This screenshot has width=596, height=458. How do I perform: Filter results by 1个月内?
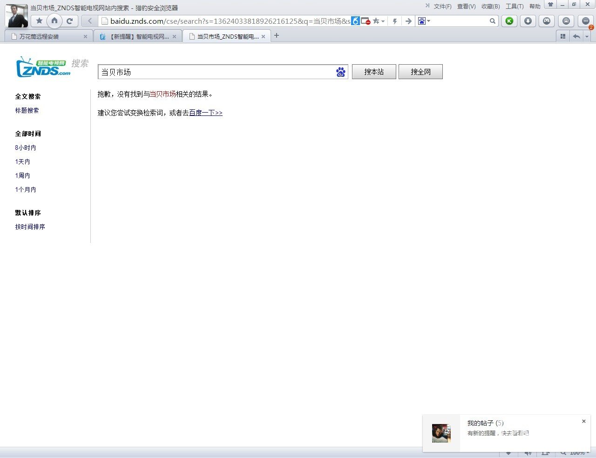pyautogui.click(x=26, y=189)
